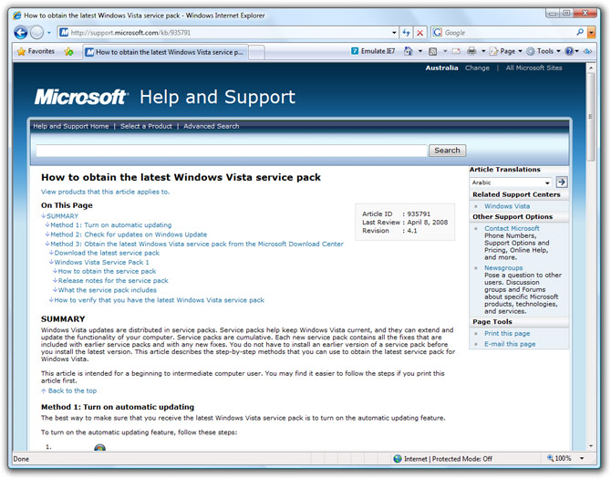Expand the Home button dropdown arrow

click(420, 51)
